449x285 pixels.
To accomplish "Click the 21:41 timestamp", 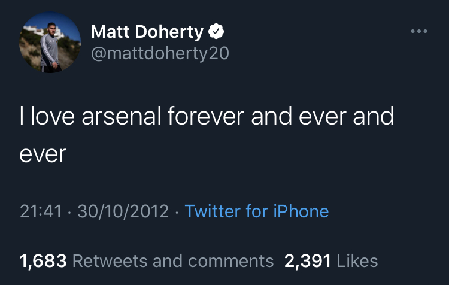I will point(41,211).
